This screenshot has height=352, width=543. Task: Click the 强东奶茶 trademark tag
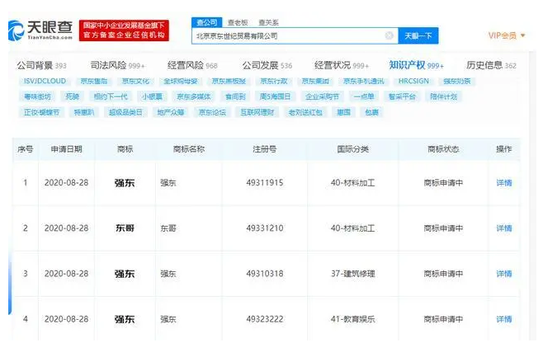pyautogui.click(x=457, y=82)
